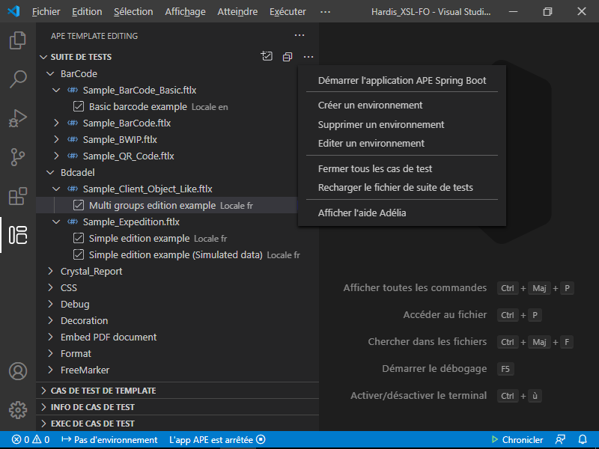This screenshot has width=599, height=449.
Task: Uncheck Basic barcode example checkbox
Action: click(79, 106)
